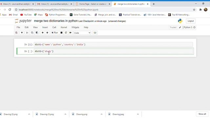Go forward in browser history
This screenshot has height=118, width=210.
pyautogui.click(x=5, y=10)
